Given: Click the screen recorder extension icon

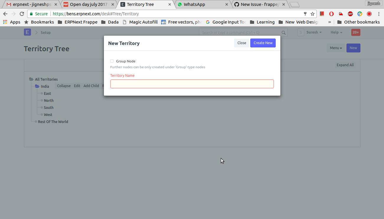Looking at the screenshot, I should [x=369, y=14].
